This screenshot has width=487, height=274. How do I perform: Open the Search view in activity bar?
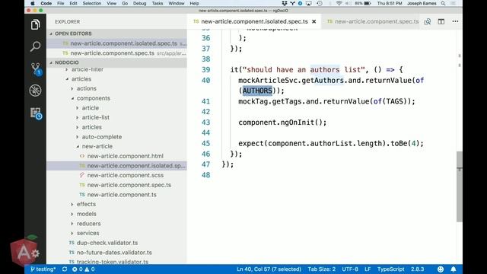[35, 46]
